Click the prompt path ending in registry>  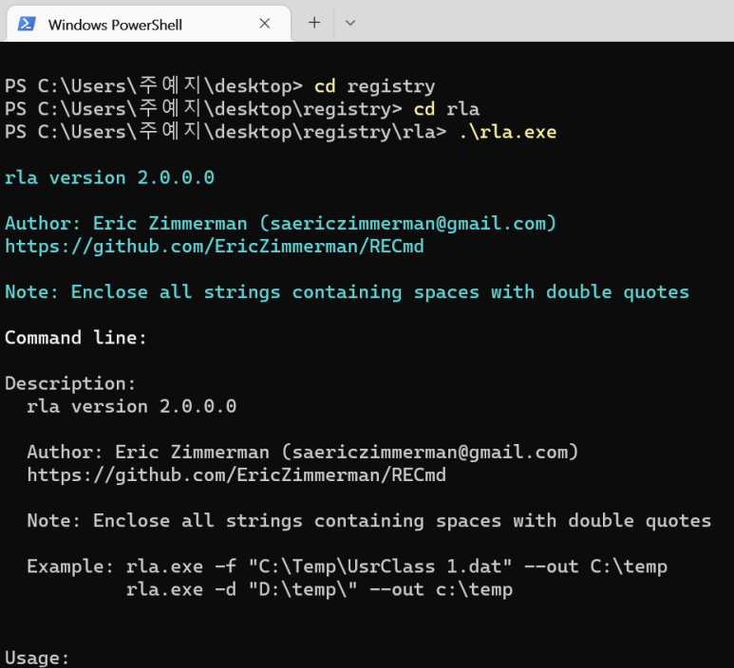point(203,109)
